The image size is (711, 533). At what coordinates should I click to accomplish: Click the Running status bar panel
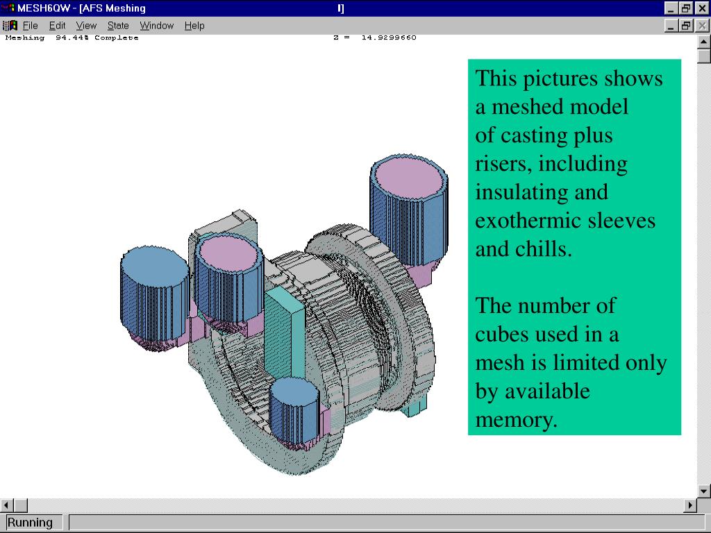pos(31,523)
